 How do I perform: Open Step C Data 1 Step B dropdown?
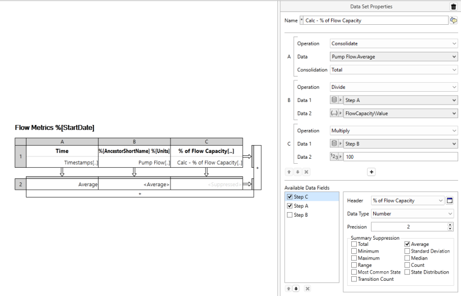click(400, 143)
